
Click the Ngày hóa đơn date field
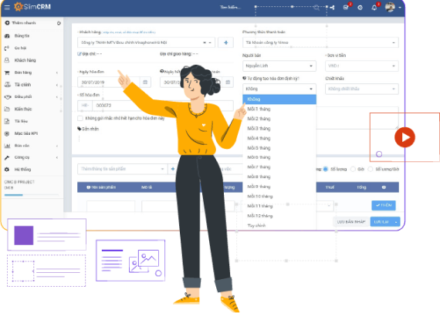109,82
